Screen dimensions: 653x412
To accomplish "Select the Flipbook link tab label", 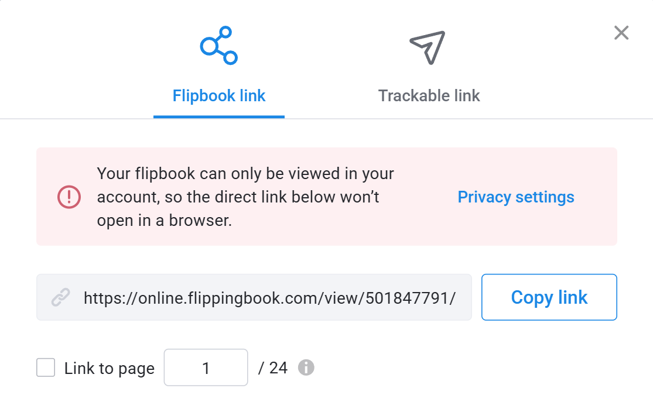I will [x=219, y=96].
